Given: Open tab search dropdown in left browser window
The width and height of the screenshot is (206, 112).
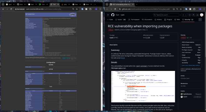Looking at the screenshot, I should tap(3, 4).
